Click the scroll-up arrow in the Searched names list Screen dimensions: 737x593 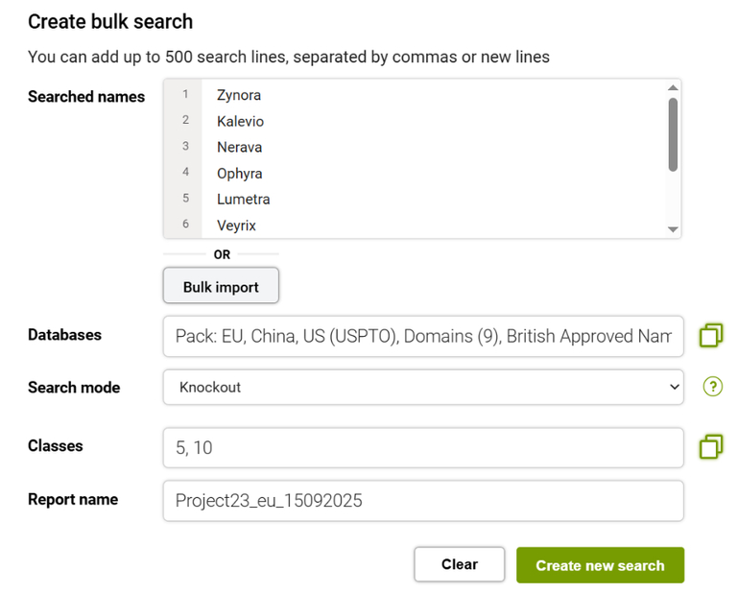pyautogui.click(x=673, y=88)
